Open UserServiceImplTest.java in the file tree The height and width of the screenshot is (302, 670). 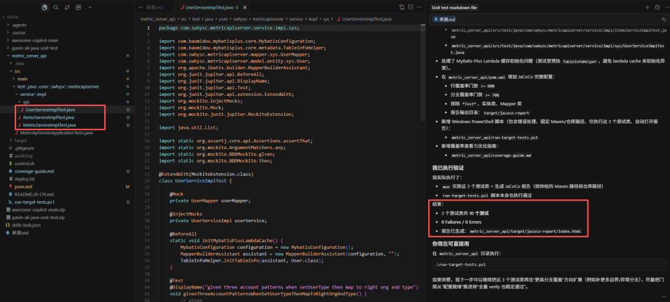(50, 110)
